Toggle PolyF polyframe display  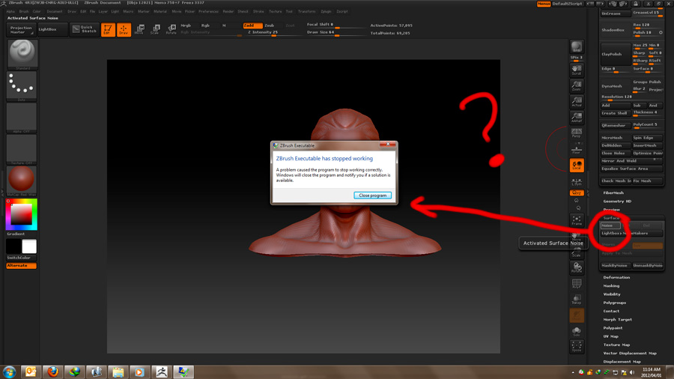click(577, 284)
